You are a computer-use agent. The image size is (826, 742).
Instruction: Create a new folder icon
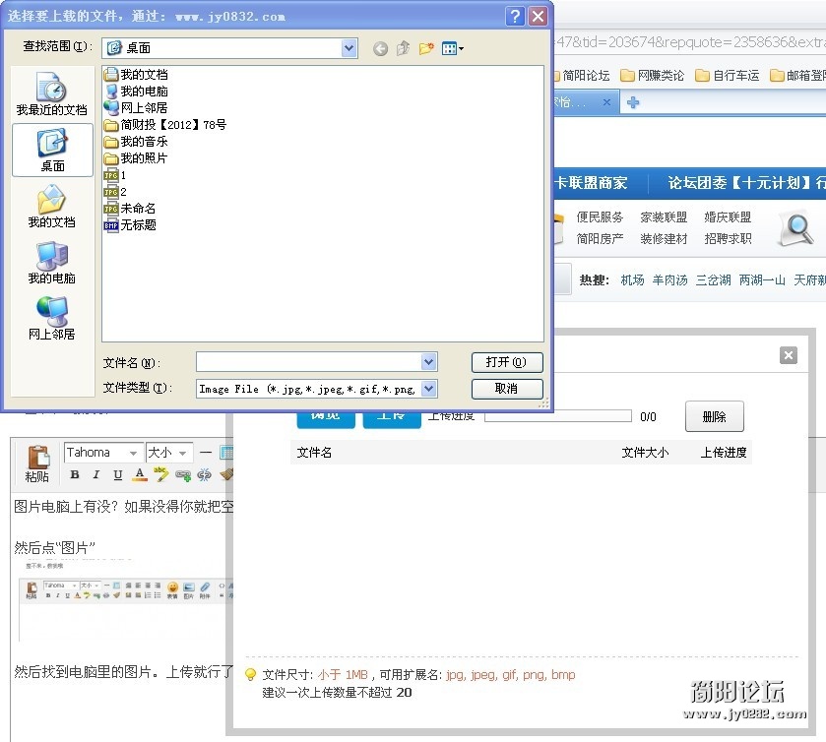pos(426,48)
